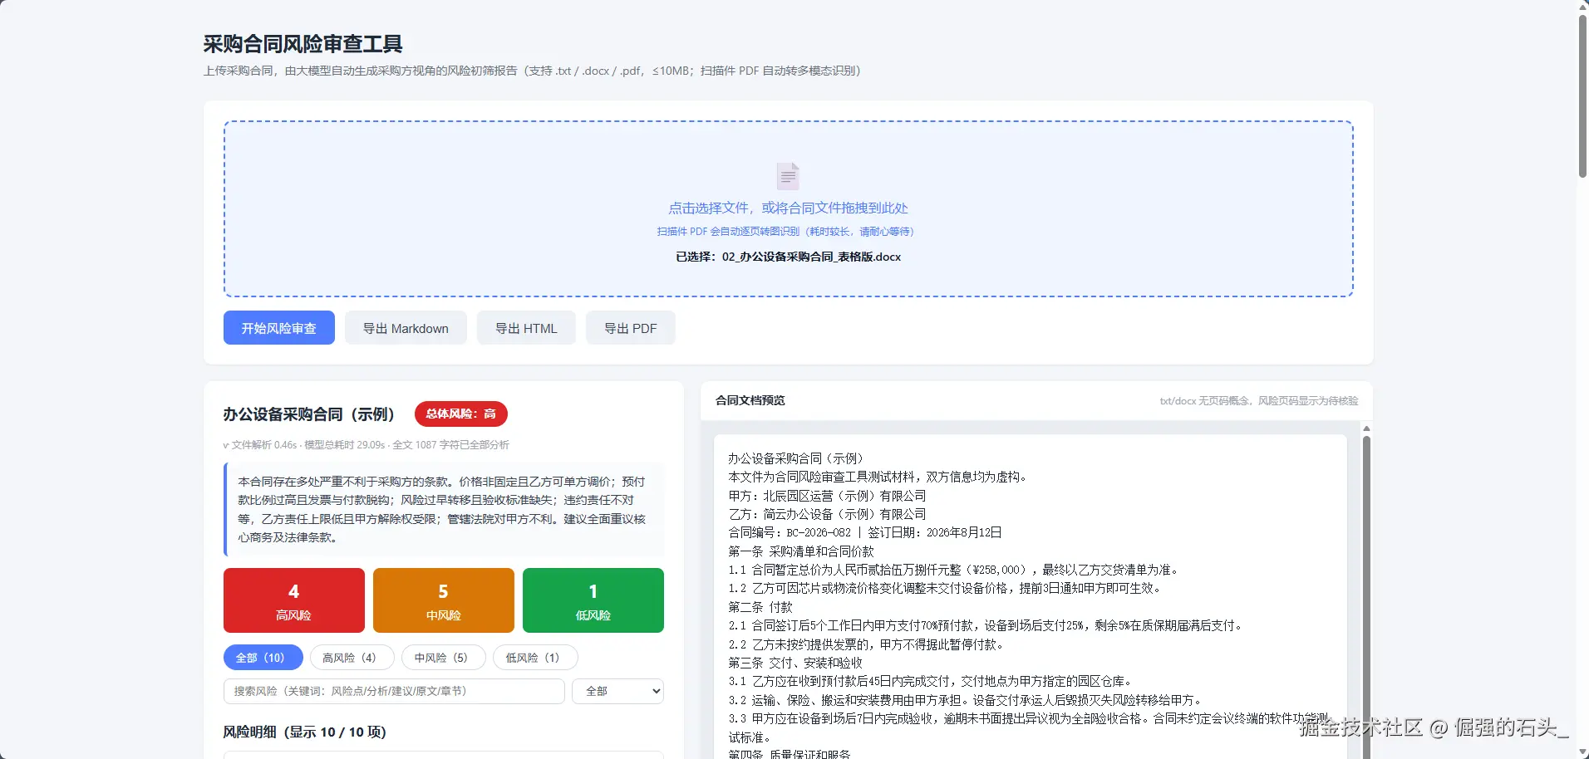
Task: Select the 高风险 (4) filter tab
Action: point(352,658)
